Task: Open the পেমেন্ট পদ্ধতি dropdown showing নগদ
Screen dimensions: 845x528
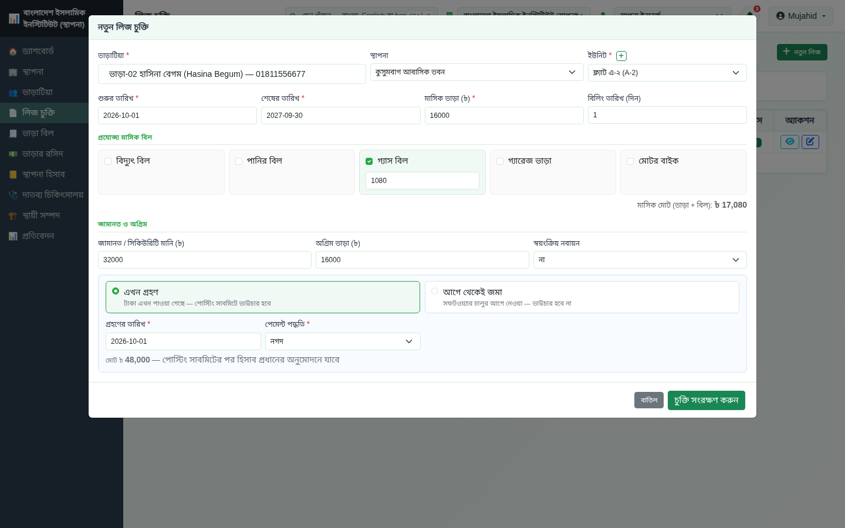Action: click(343, 341)
